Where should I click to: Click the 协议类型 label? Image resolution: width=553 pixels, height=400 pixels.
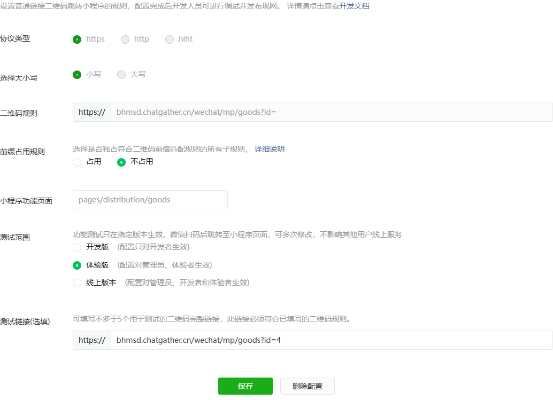(x=15, y=38)
